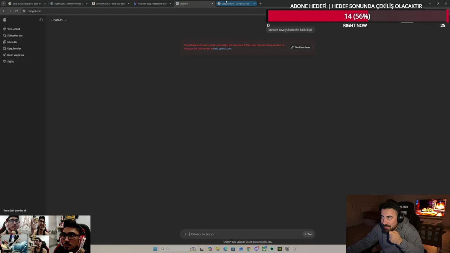Close the ChatGPT tab
Image resolution: width=450 pixels, height=253 pixels.
pyautogui.click(x=212, y=4)
